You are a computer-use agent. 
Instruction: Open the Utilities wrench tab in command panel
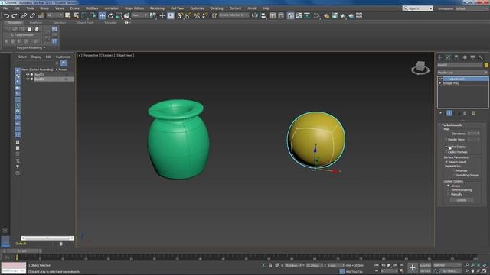point(481,57)
